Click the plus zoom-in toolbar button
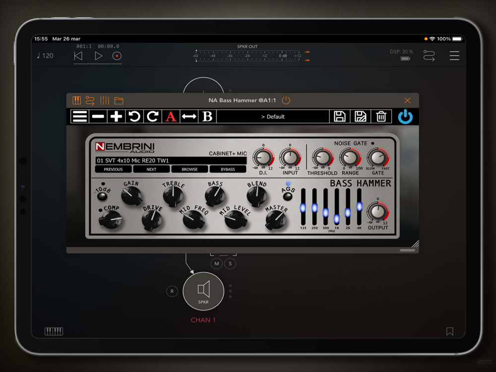Screen dimensions: 496x372 tap(116, 117)
